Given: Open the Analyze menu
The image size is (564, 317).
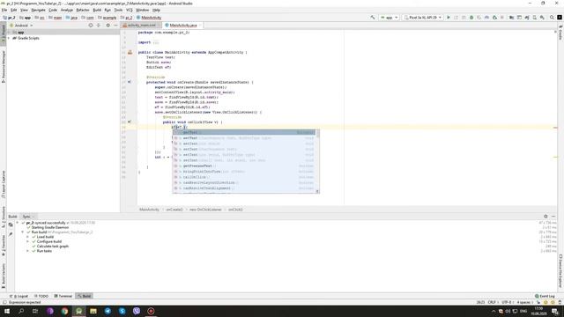Looking at the screenshot, I should coord(67,10).
